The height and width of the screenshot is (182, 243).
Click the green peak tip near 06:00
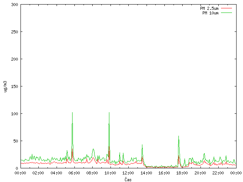(72, 113)
